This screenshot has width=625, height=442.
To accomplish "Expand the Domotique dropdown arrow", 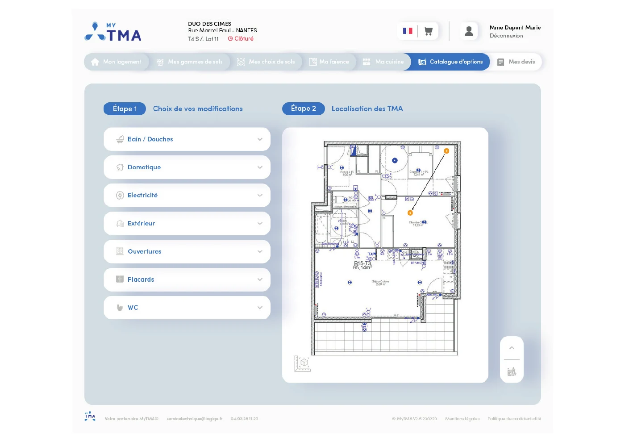I will click(260, 167).
